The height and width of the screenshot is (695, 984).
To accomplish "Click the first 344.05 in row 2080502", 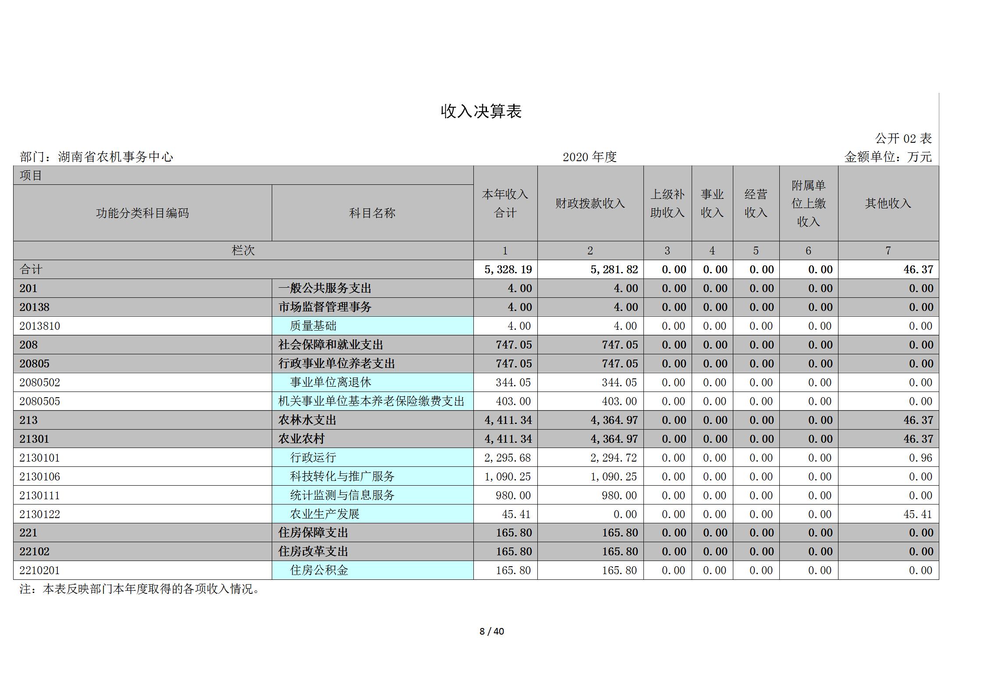I will click(513, 382).
